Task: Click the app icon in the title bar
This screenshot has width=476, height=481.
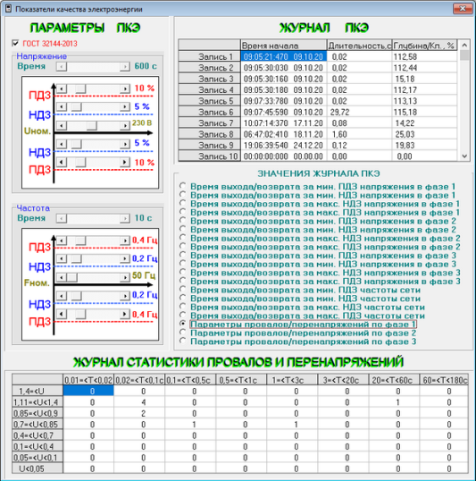Action: coord(8,9)
